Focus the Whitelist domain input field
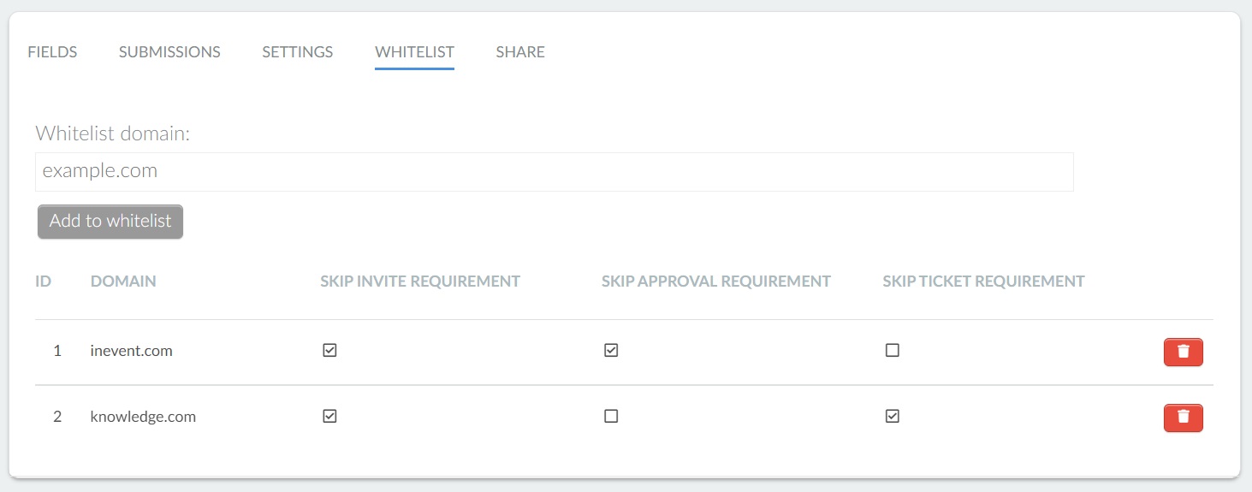Image resolution: width=1252 pixels, height=492 pixels. 555,171
